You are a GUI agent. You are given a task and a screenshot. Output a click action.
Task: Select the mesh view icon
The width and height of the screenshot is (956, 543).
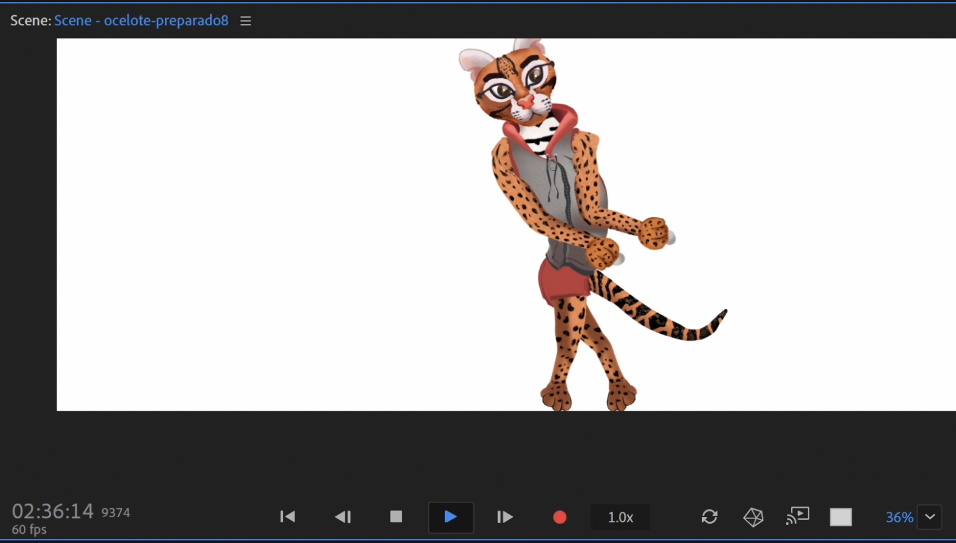753,516
